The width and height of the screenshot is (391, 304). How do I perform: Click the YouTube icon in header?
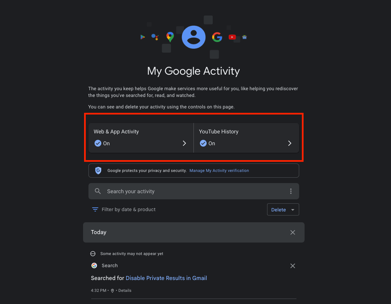pyautogui.click(x=232, y=37)
